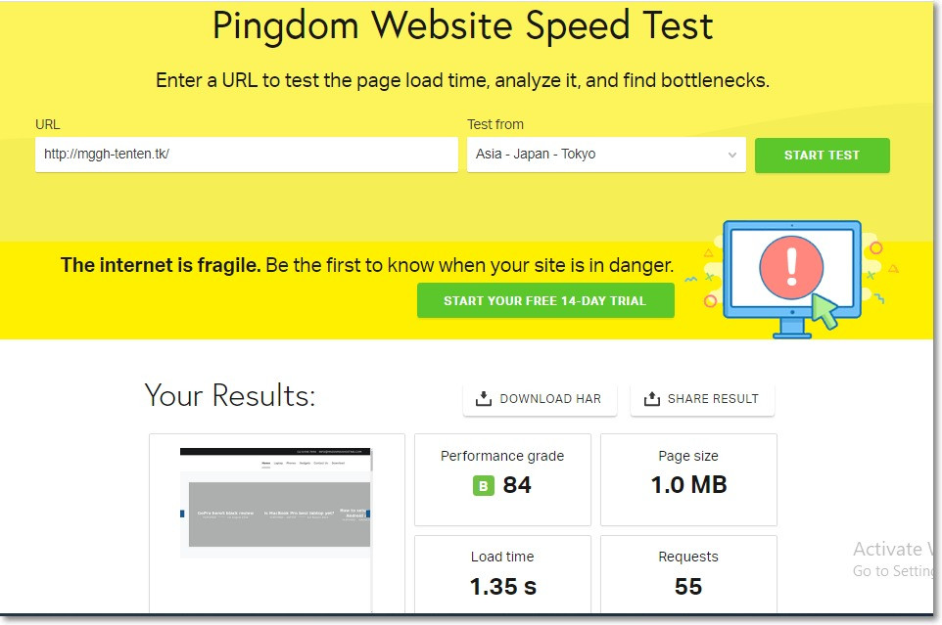
Task: Click START YOUR FREE 14-DAY TRIAL button
Action: pos(545,300)
